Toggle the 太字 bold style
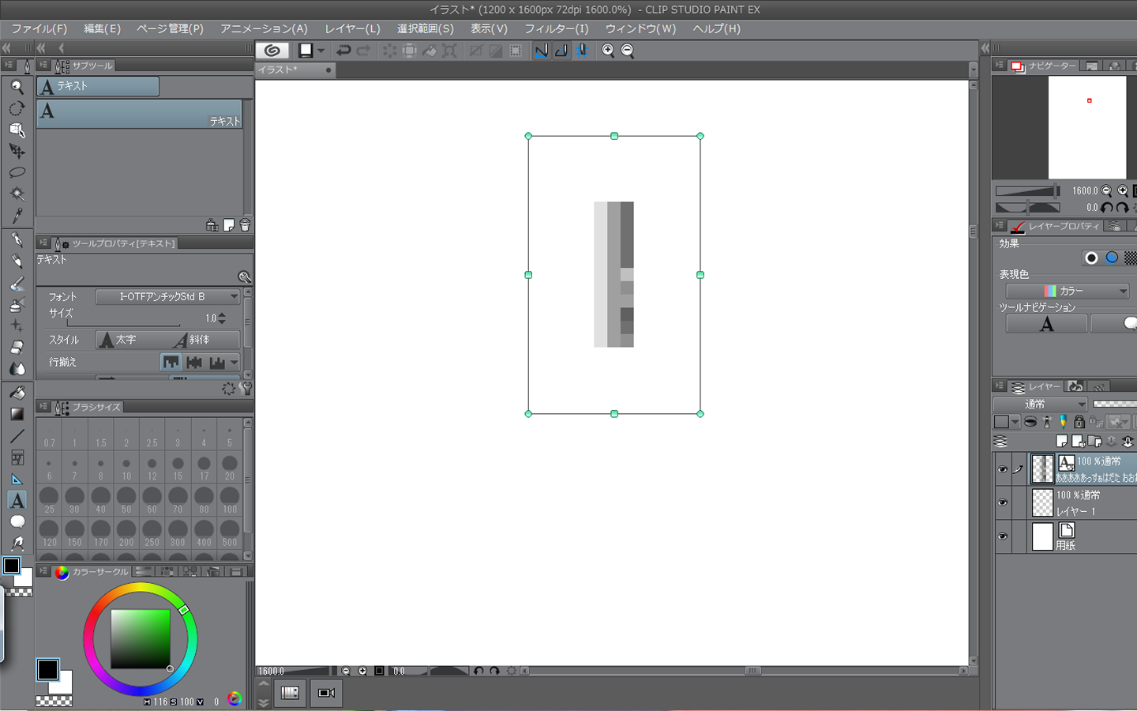This screenshot has height=711, width=1137. 118,340
